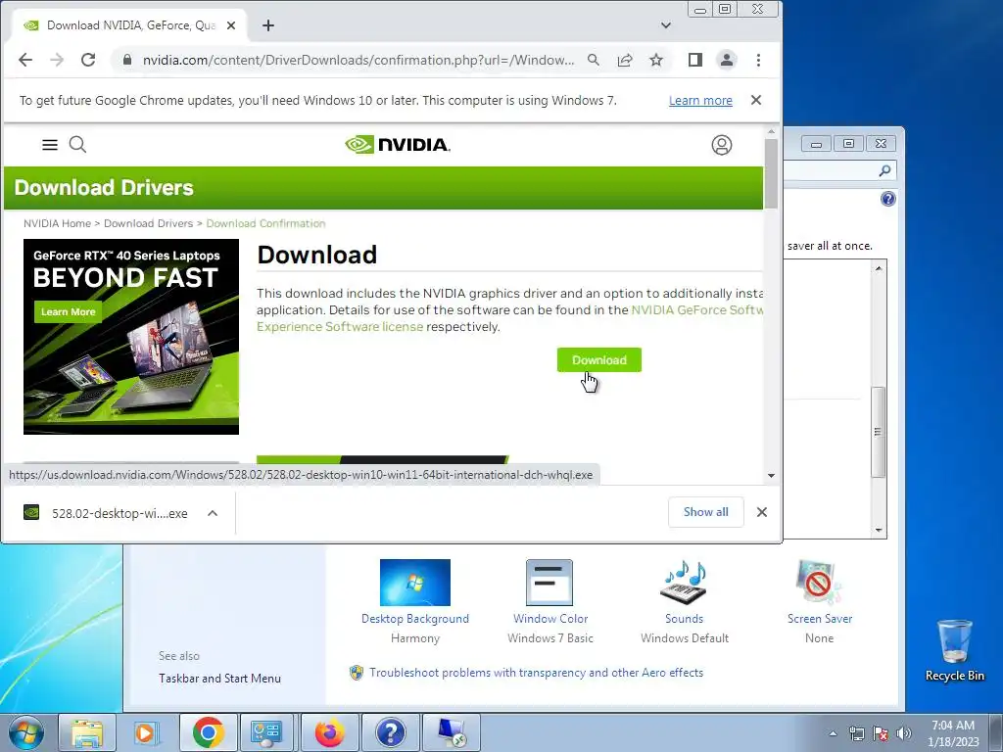Bookmark this page with the star
The height and width of the screenshot is (752, 1003).
click(x=656, y=60)
